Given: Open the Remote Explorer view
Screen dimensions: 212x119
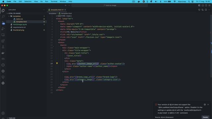Looking at the screenshot, I should [3, 35].
